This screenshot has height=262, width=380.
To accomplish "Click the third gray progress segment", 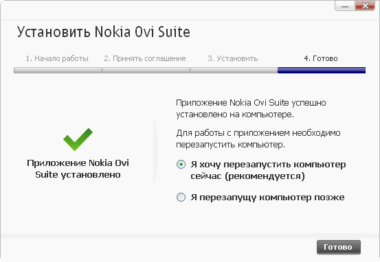I will (x=234, y=70).
